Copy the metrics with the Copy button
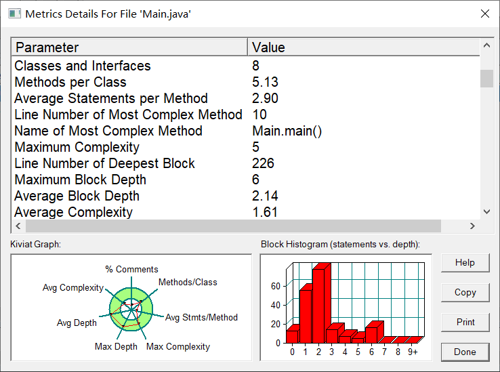The image size is (500, 372). 465,292
